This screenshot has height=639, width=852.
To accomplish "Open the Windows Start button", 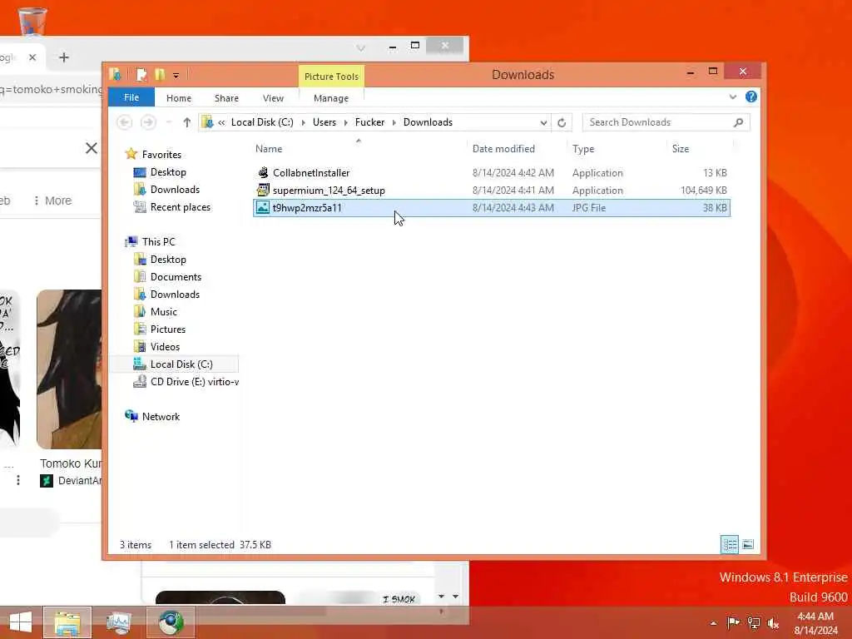I will (20, 622).
